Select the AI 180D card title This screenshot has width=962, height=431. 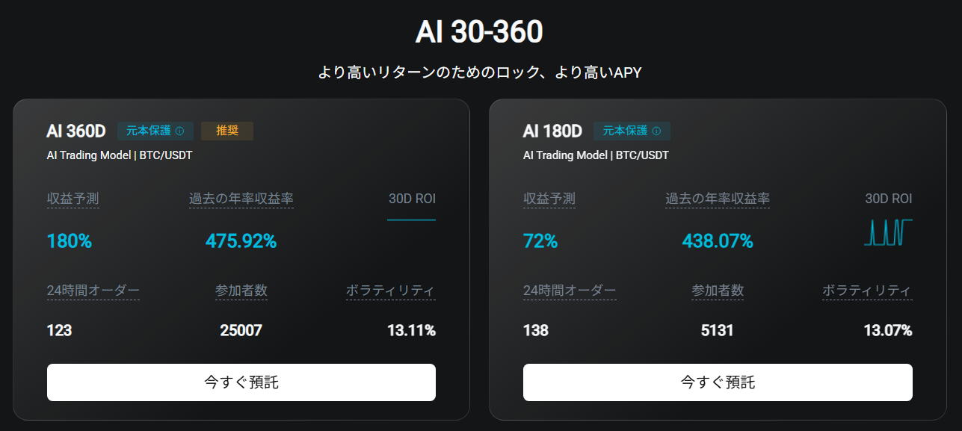(552, 131)
